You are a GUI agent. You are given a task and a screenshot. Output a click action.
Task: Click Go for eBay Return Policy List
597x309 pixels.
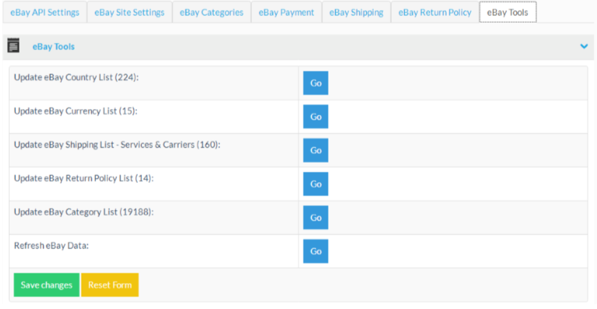(315, 184)
